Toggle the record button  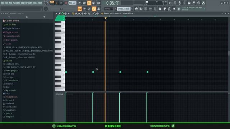pos(66,3)
